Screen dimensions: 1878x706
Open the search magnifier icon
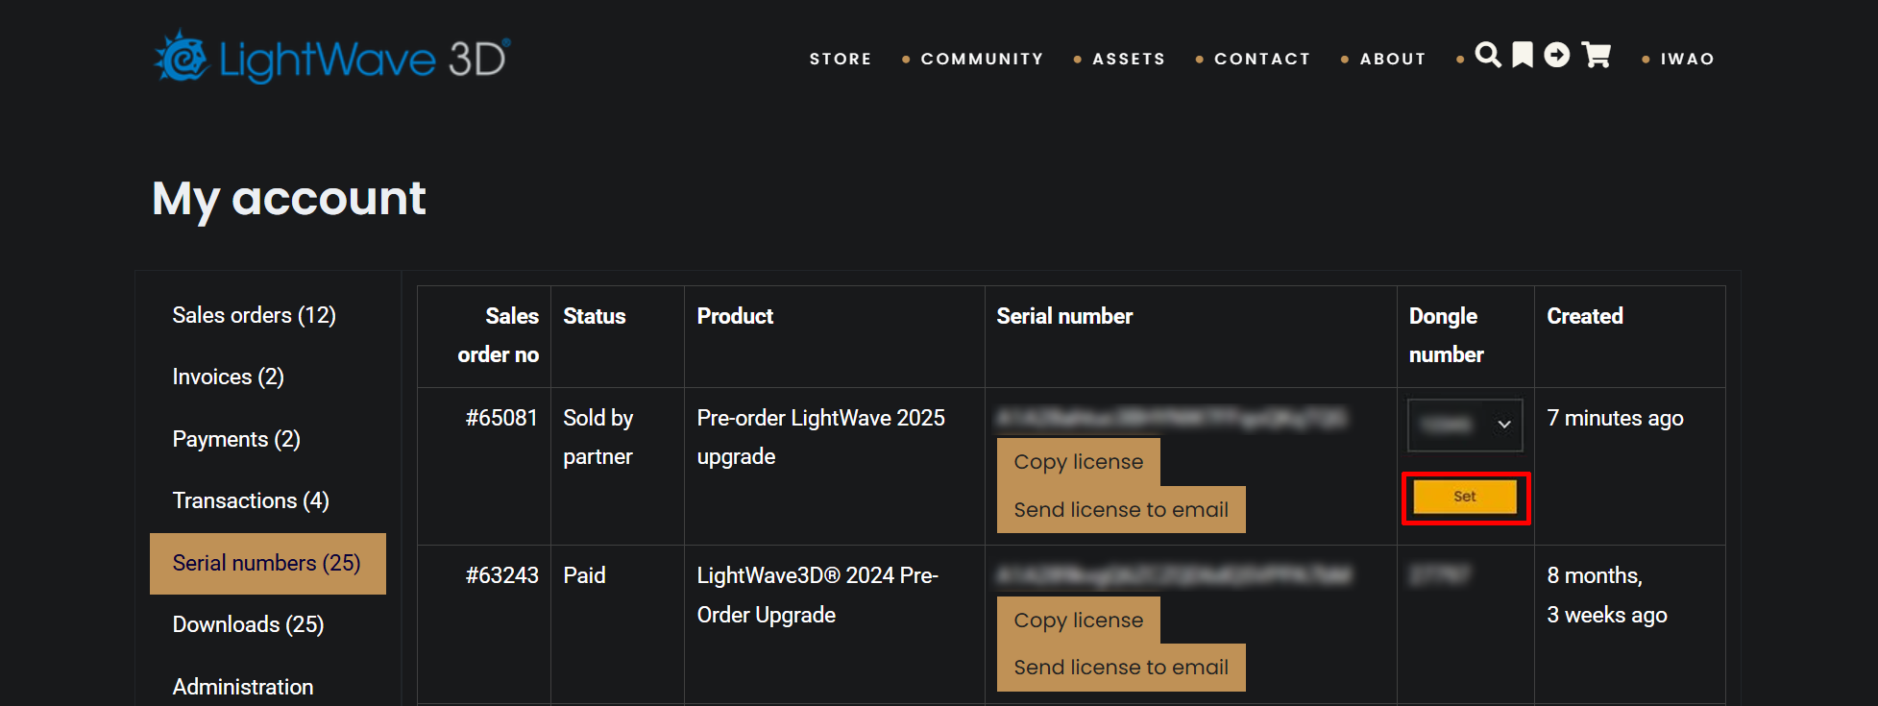(1488, 55)
